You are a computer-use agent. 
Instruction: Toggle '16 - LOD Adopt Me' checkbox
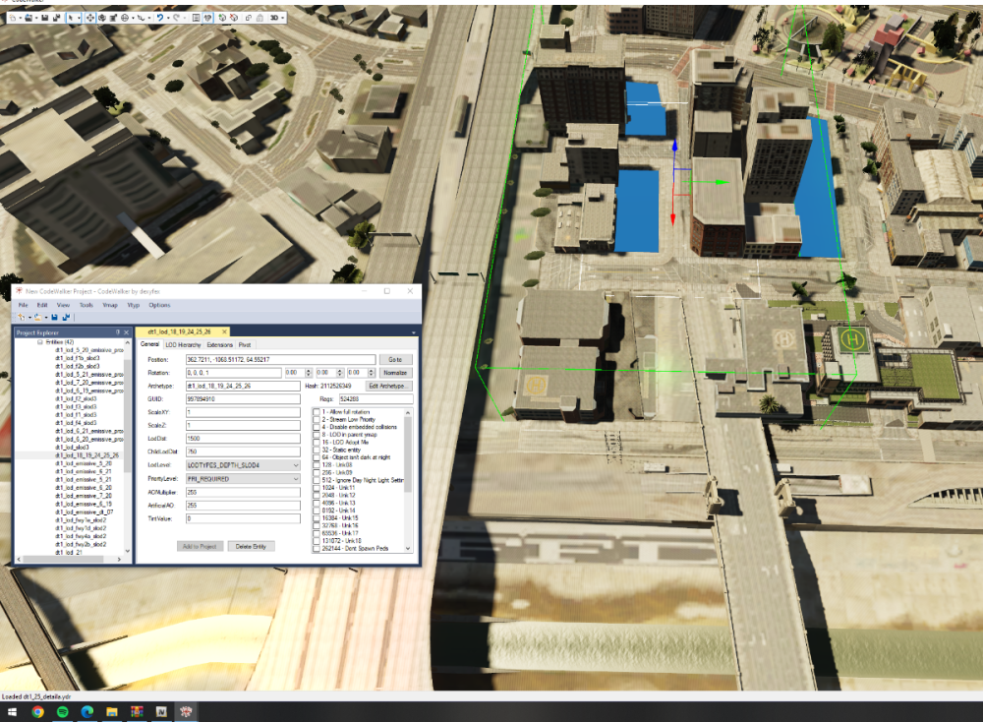point(317,443)
